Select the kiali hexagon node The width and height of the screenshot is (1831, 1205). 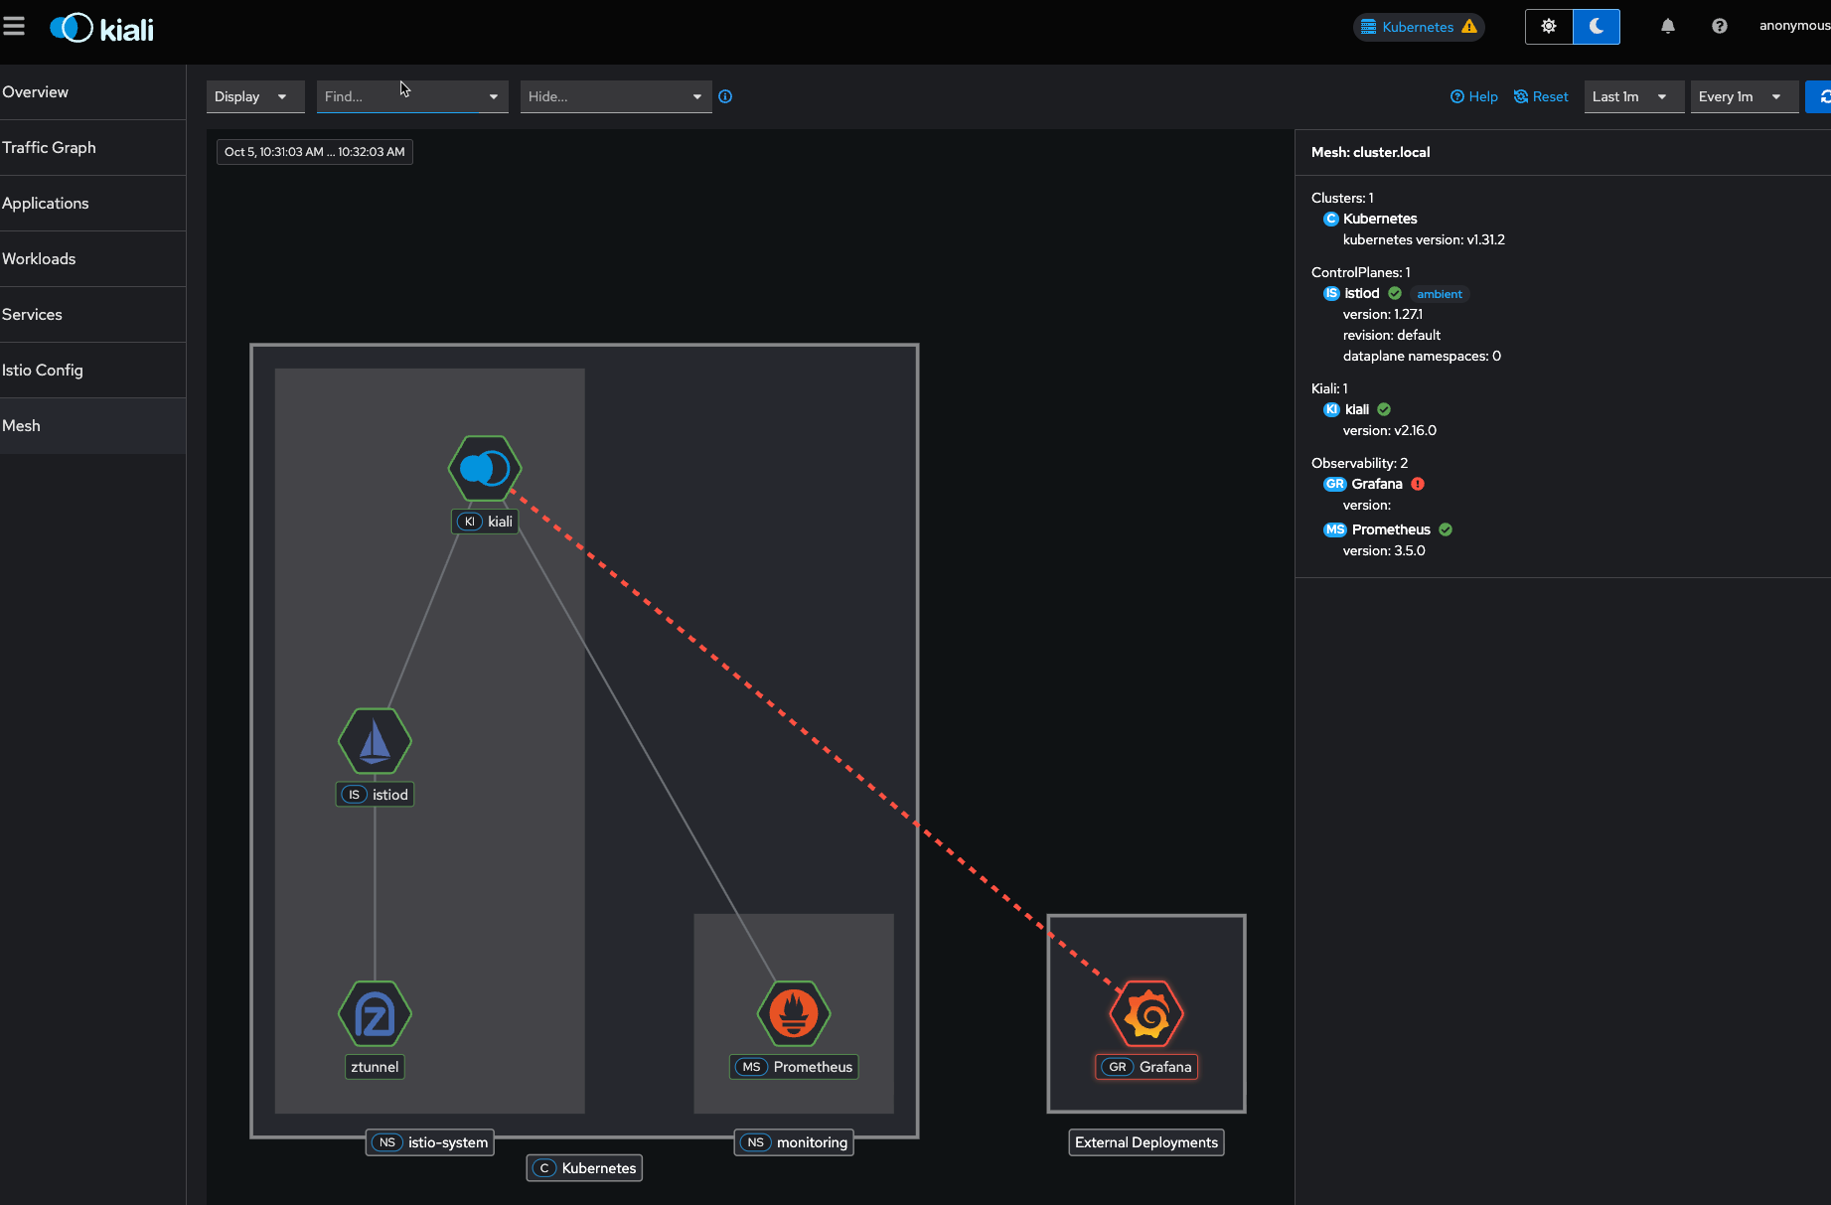(x=485, y=468)
